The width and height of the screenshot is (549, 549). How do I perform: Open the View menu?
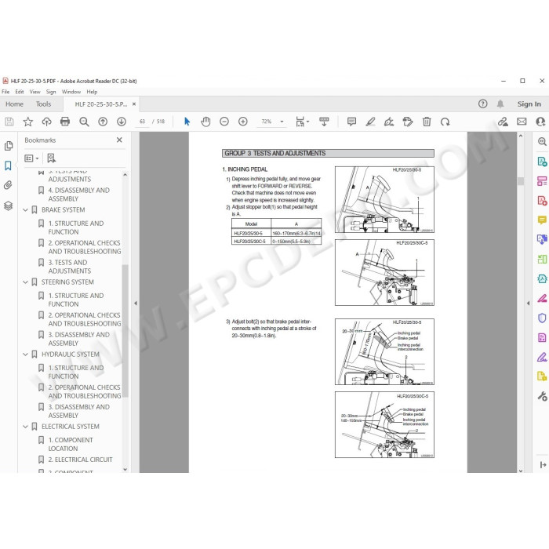pyautogui.click(x=35, y=92)
